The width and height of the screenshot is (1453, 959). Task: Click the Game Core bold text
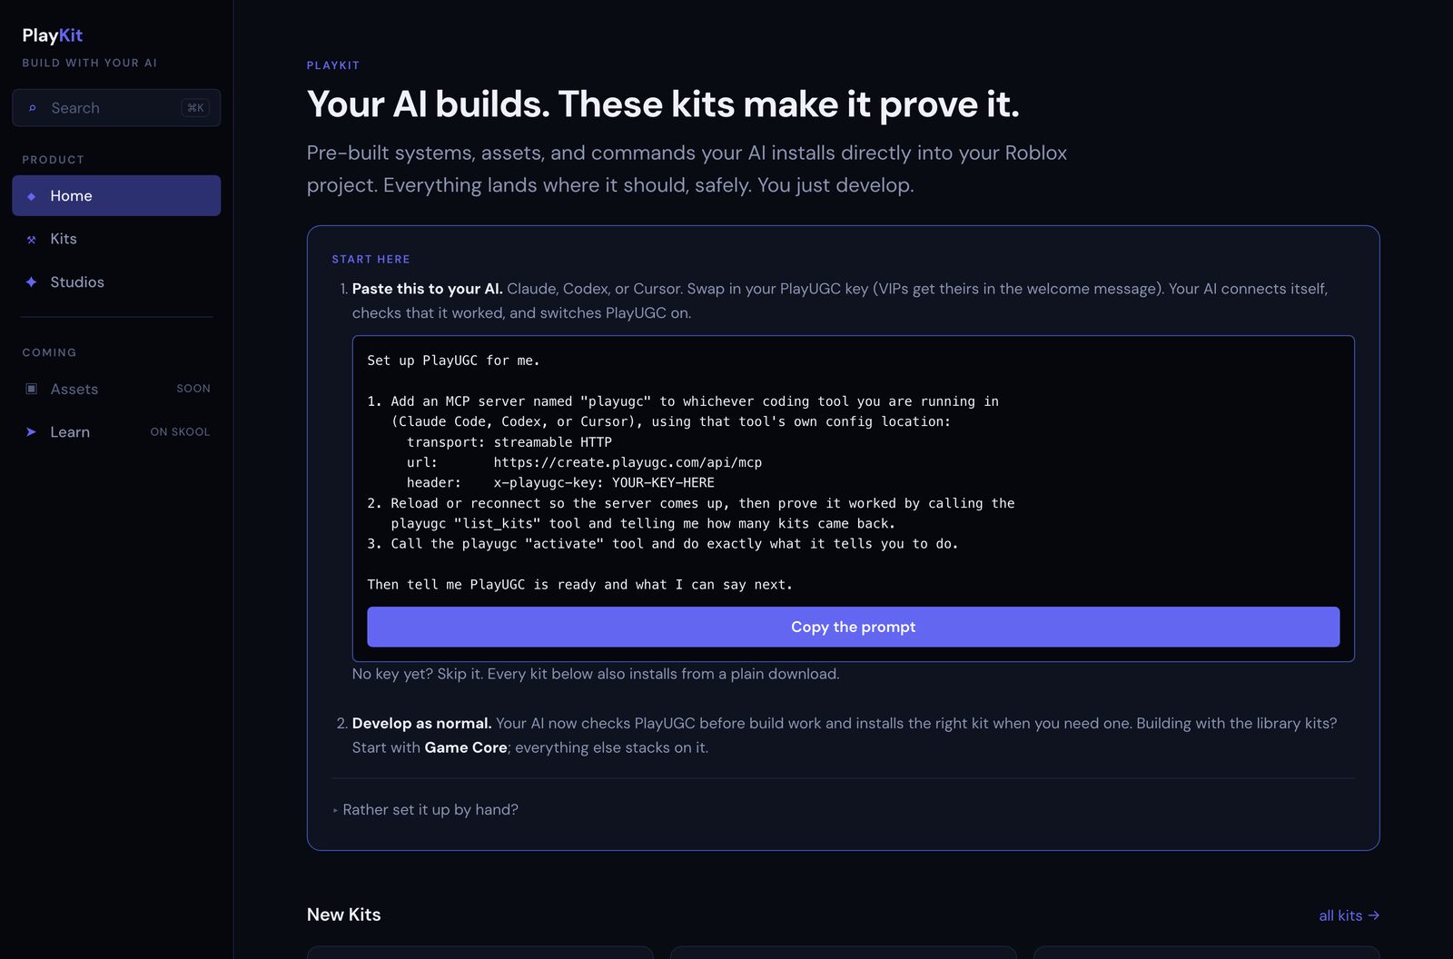466,747
